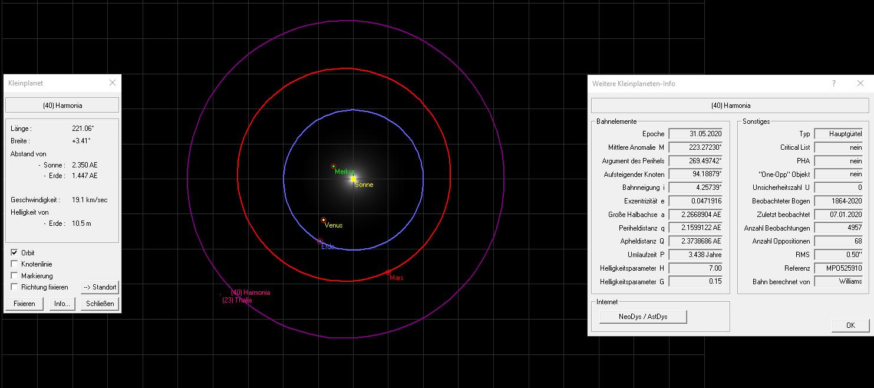This screenshot has height=388, width=874.
Task: Select the "One-Opp" Objekt value
Action: 839,175
